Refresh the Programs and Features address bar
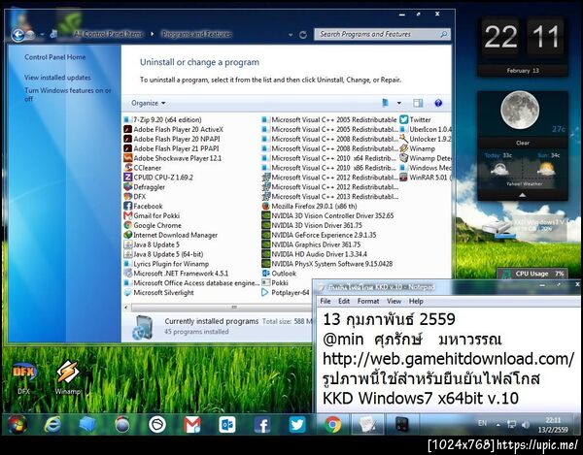583x455 pixels. (x=303, y=35)
